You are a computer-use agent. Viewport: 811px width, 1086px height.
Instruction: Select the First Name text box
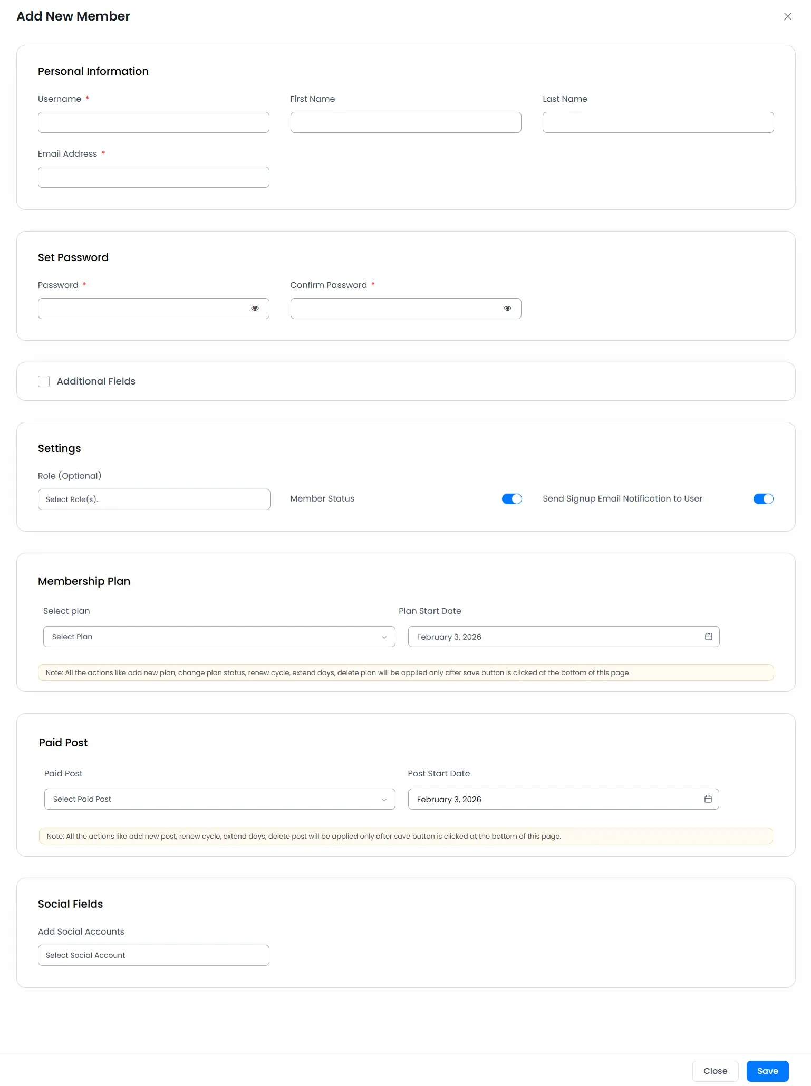click(x=405, y=122)
